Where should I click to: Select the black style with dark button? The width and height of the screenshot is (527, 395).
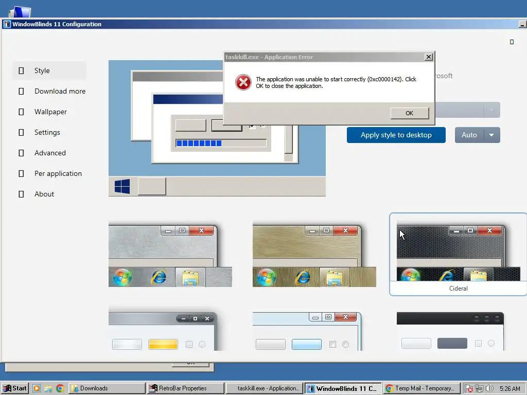click(450, 331)
